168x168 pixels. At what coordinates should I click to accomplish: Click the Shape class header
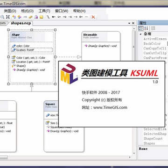click(x=32, y=37)
